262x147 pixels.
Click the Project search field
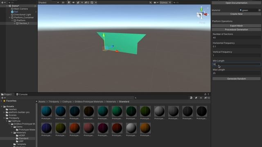click(x=161, y=98)
